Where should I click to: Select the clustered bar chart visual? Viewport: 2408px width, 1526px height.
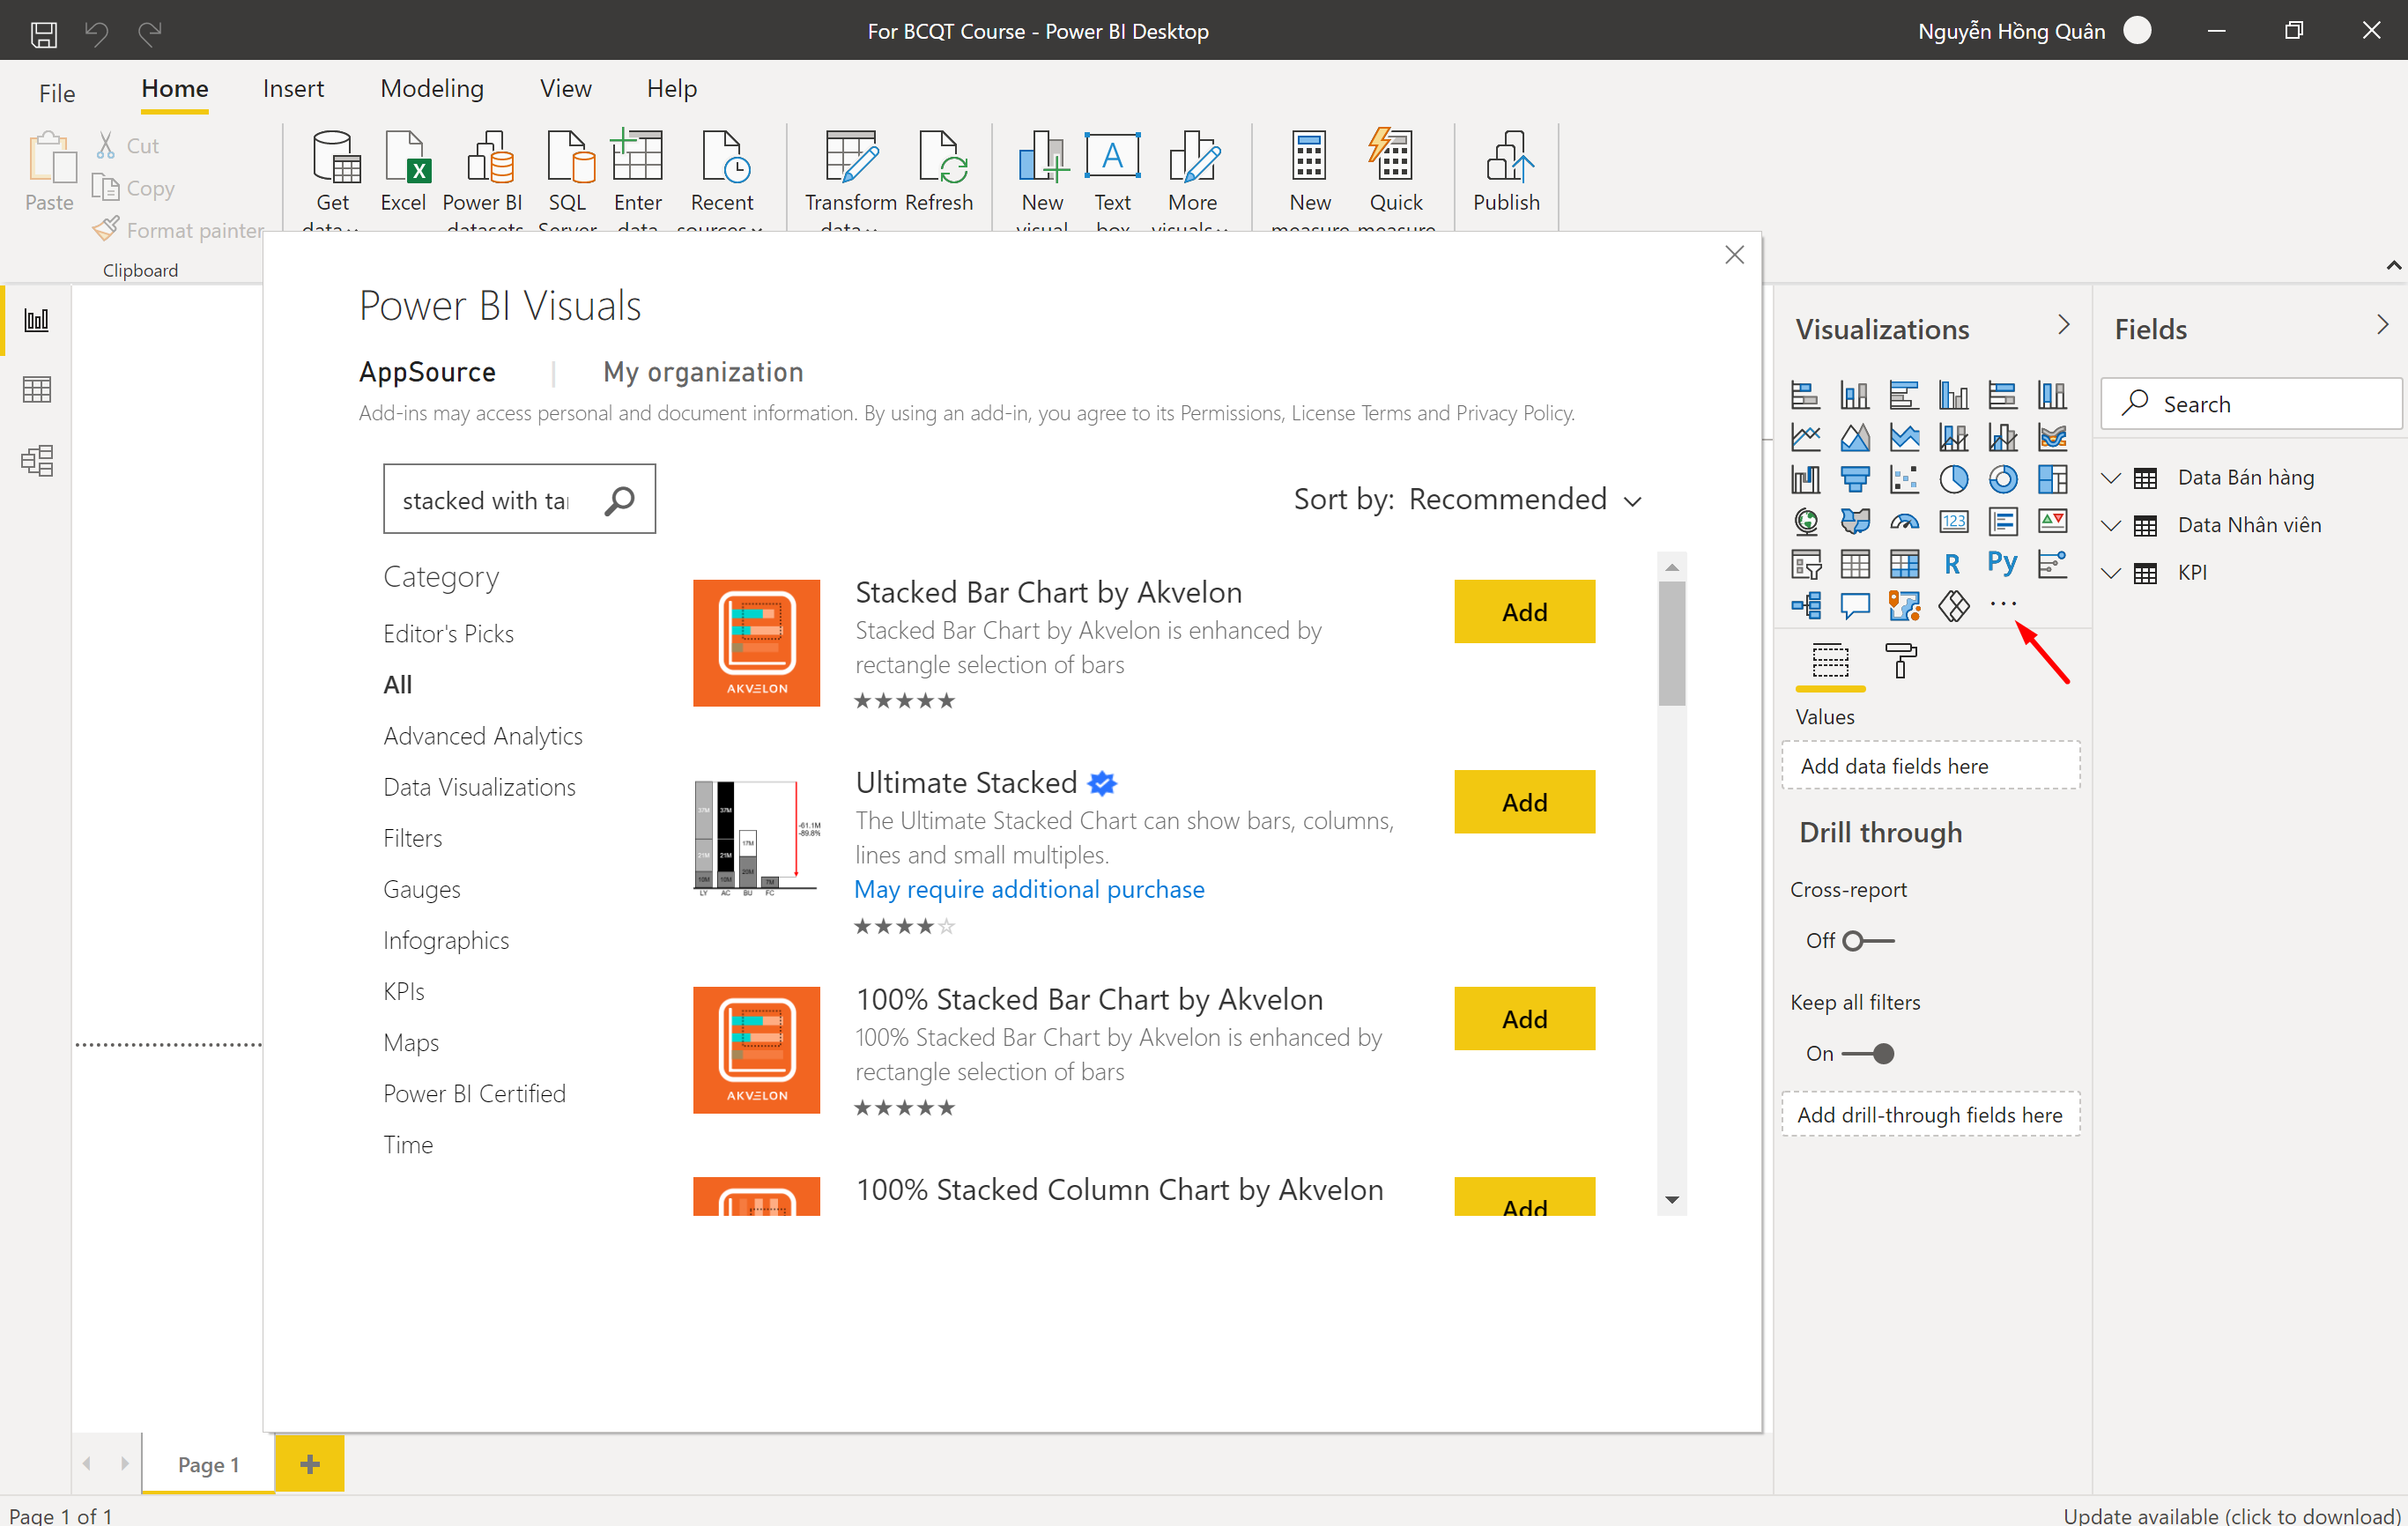coord(1904,395)
